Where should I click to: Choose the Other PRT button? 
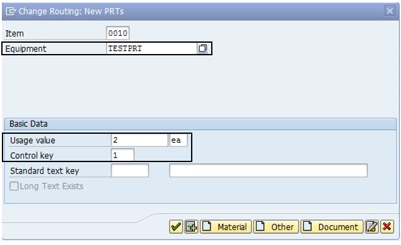(276, 227)
